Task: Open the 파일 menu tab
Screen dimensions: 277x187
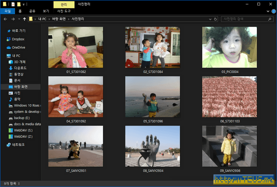Action: 7,11
